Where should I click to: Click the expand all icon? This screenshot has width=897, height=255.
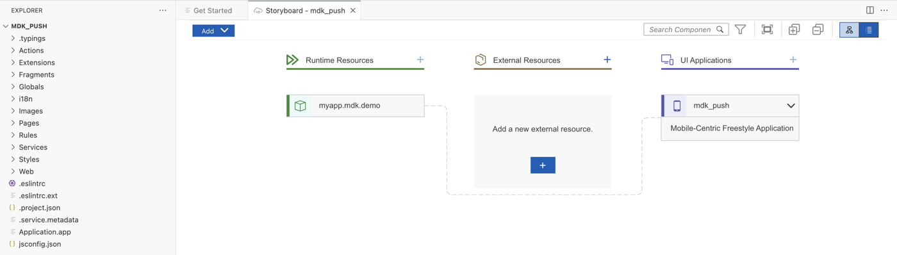click(794, 29)
